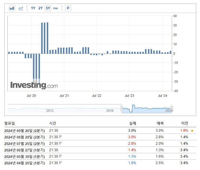Open the 2024년 06월 27일 release row
This screenshot has height=170, width=200.
(100, 150)
